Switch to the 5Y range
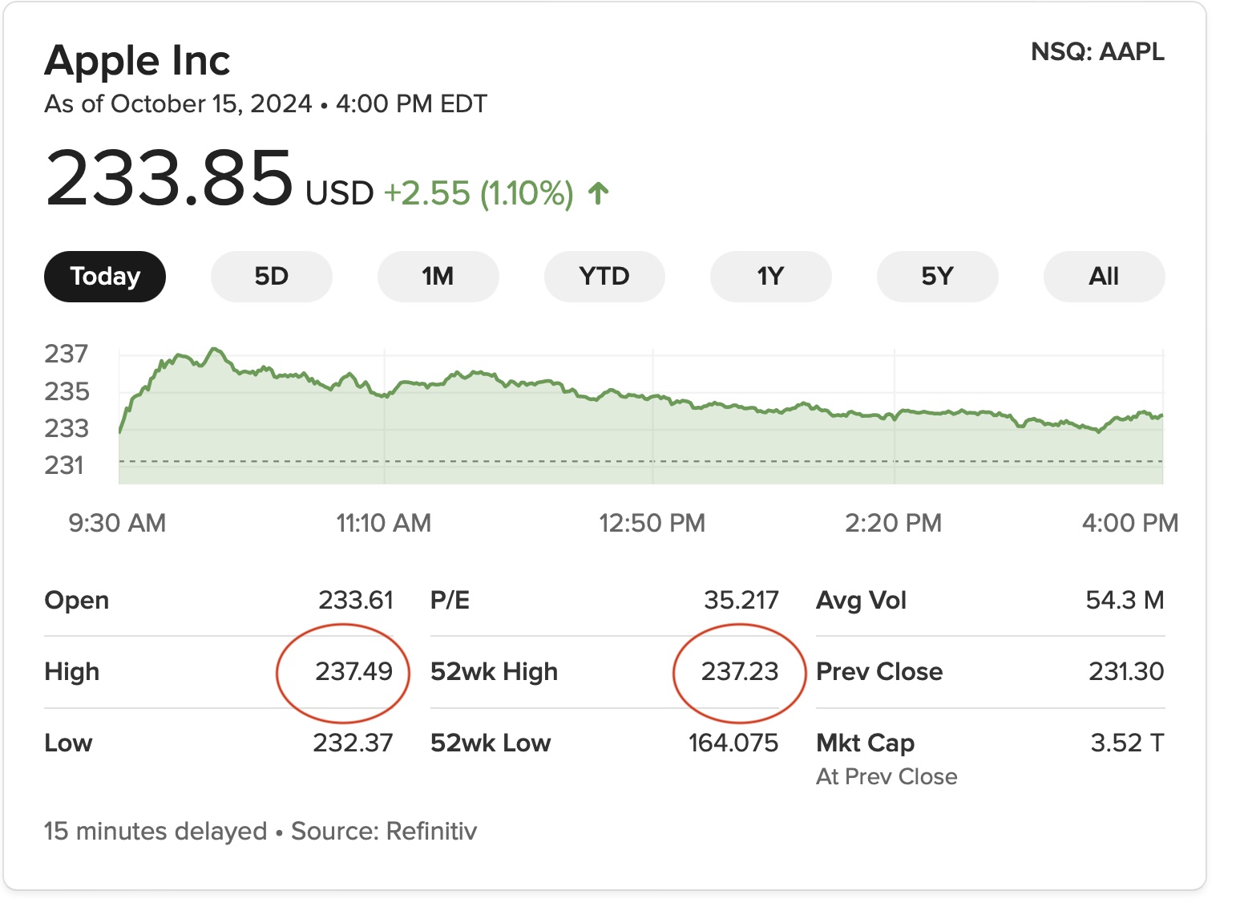1244x911 pixels. click(x=937, y=277)
